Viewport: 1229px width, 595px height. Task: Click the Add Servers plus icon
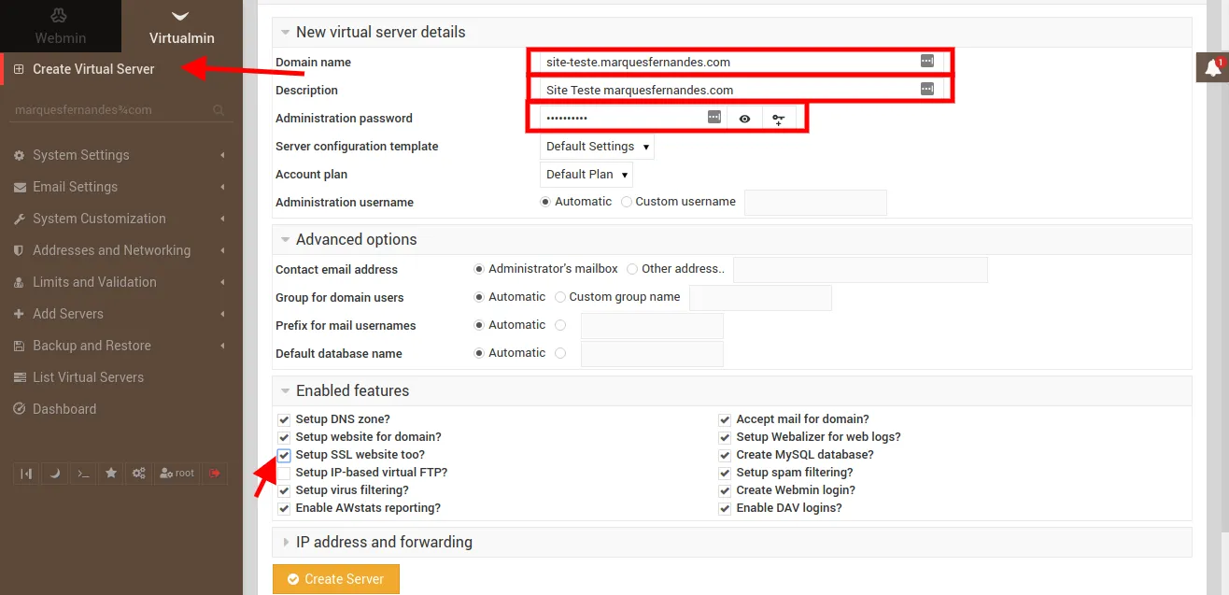coord(19,314)
